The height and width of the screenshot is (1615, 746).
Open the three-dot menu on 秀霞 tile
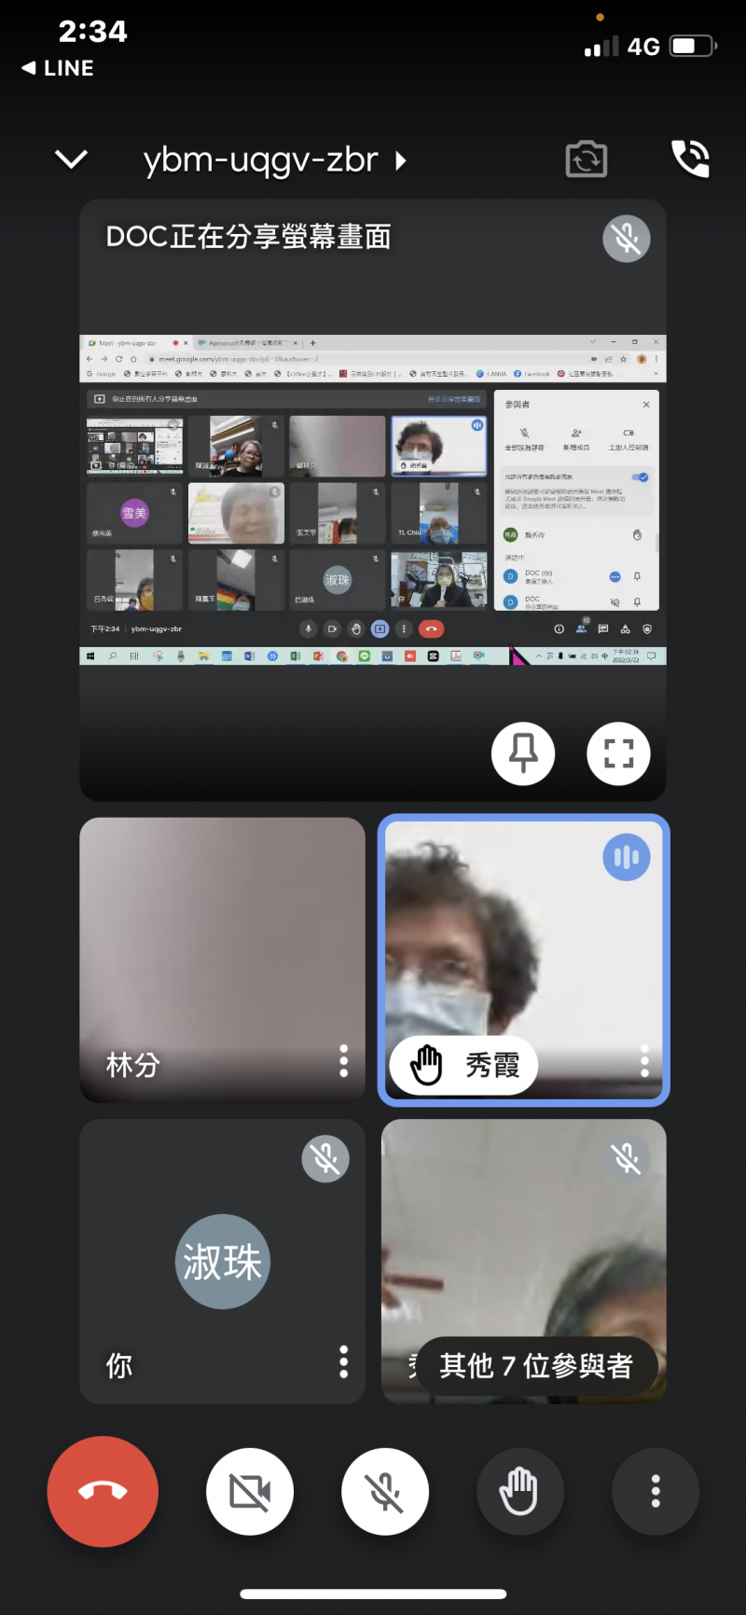(x=644, y=1061)
